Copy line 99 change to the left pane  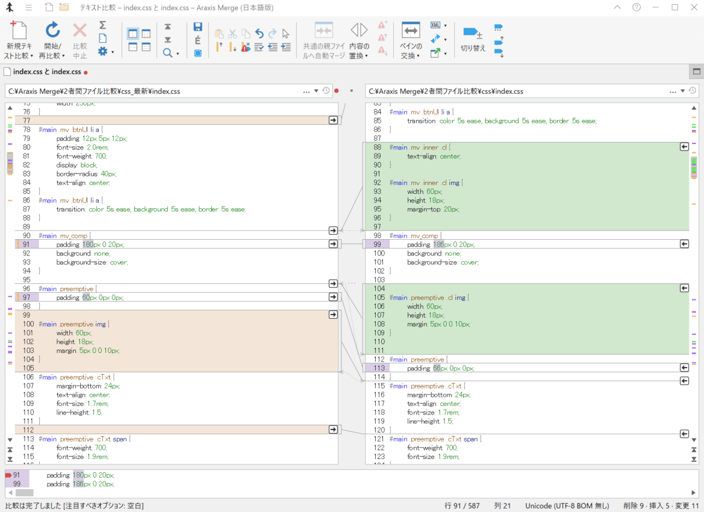coord(684,244)
